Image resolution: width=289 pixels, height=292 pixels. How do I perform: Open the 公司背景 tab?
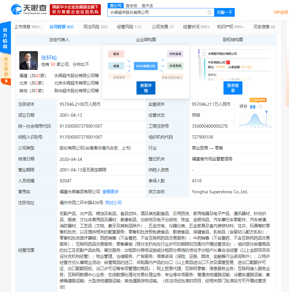pyautogui.click(x=61, y=27)
